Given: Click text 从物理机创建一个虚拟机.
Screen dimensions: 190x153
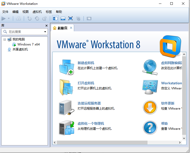Looking at the screenshot, I should tap(95, 129).
